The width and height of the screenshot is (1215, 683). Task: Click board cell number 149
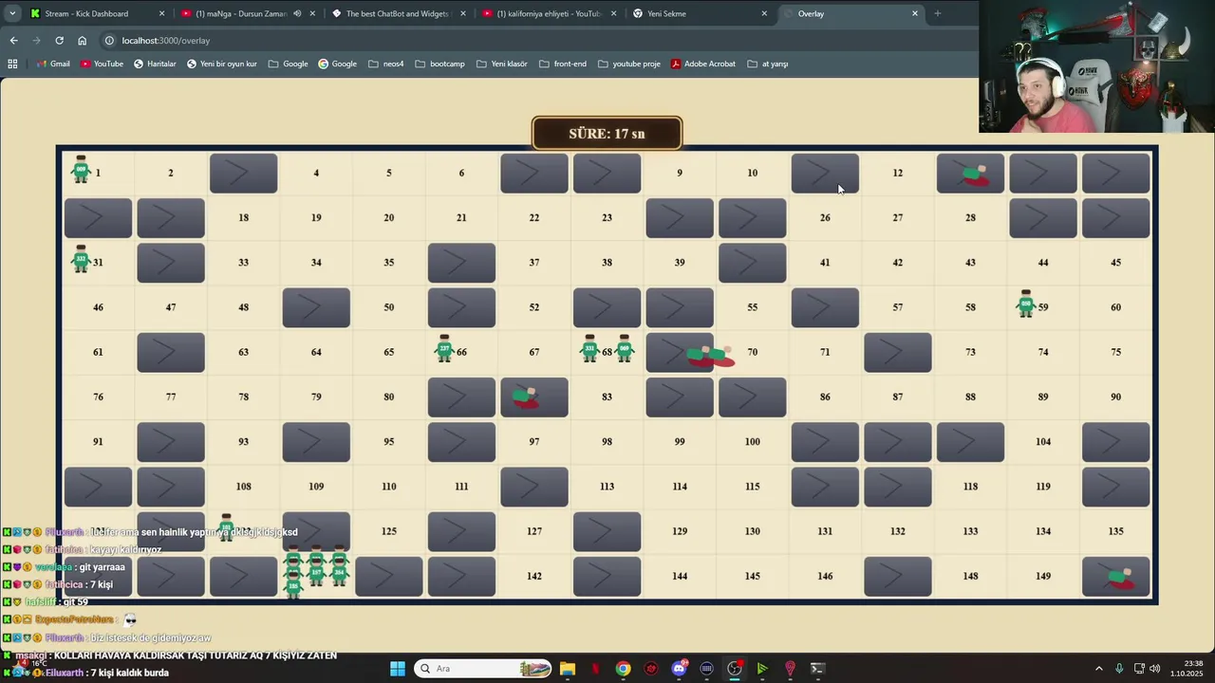[x=1043, y=576]
